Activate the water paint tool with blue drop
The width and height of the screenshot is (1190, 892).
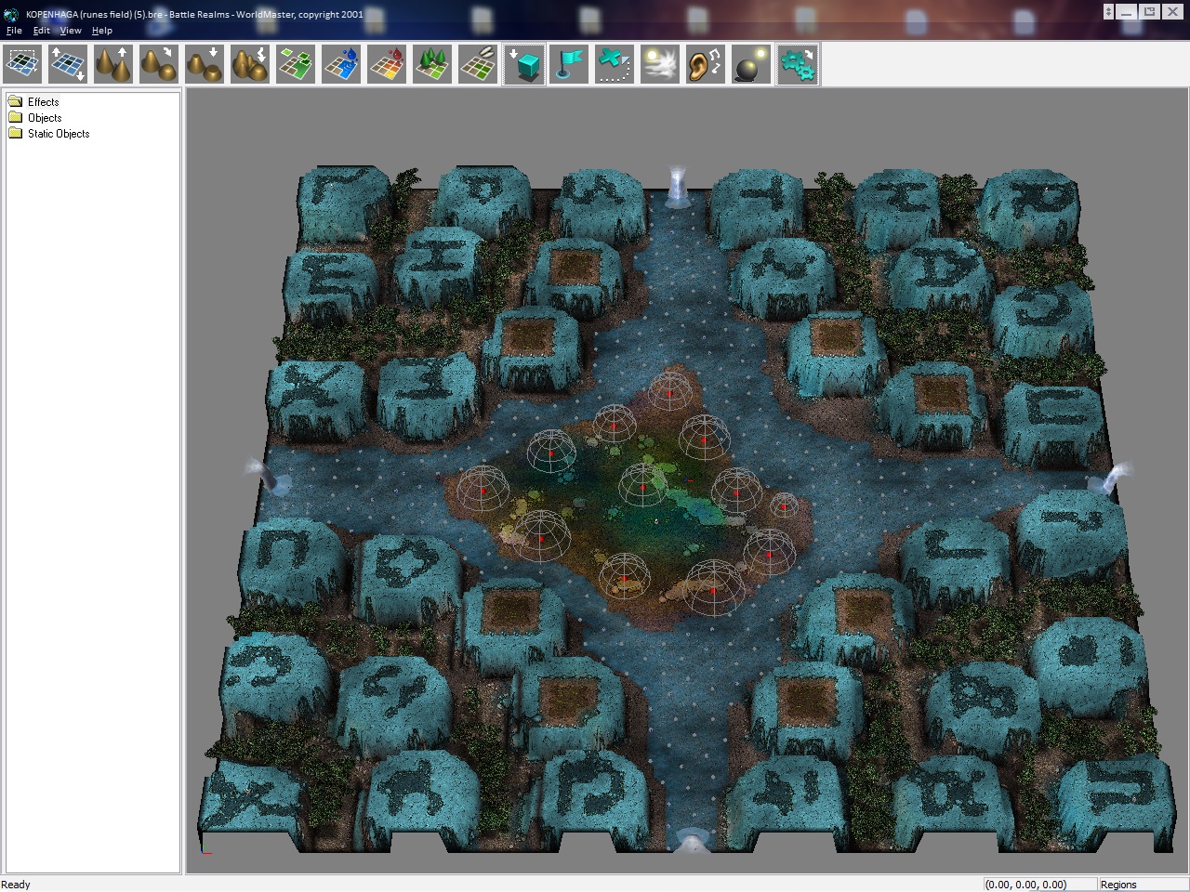click(341, 65)
